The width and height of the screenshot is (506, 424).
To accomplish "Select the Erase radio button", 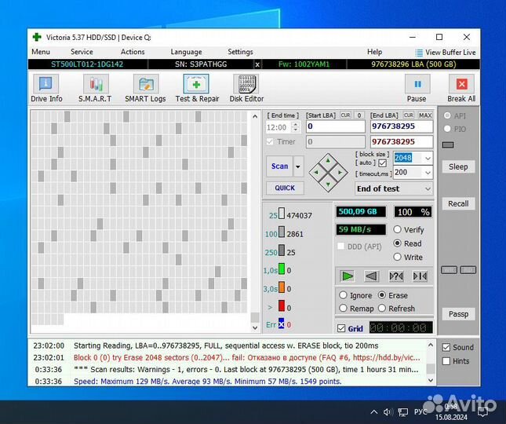I will click(x=382, y=295).
